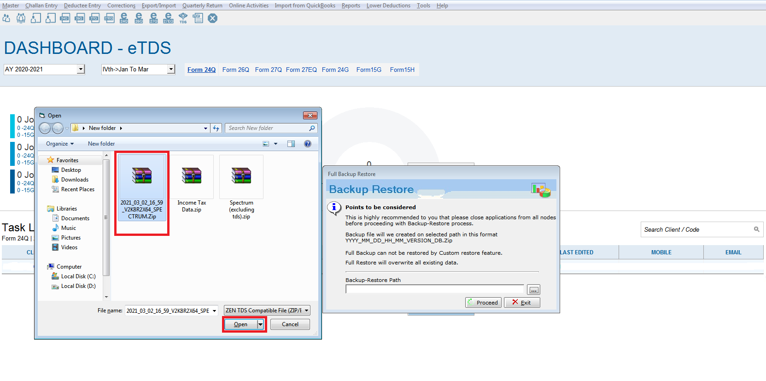Select the Spectrum (excluding tds).zip file
Screen dimensions: 766x381
click(241, 188)
